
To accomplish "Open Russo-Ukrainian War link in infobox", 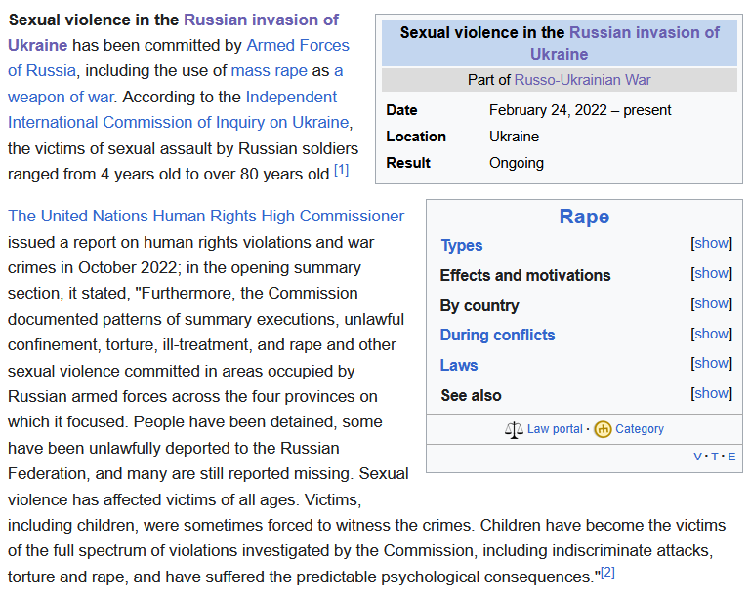I will pos(582,80).
